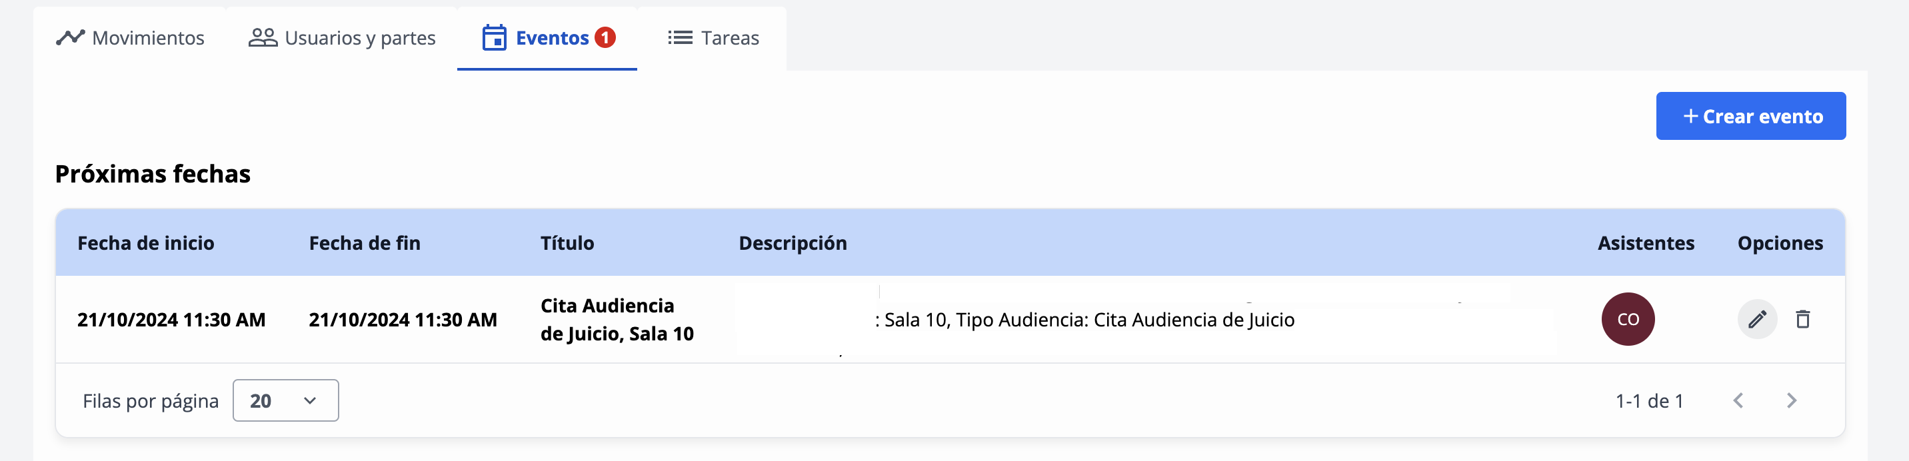This screenshot has height=461, width=1909.
Task: Click the people icon for Usuarios y partes
Action: 263,38
